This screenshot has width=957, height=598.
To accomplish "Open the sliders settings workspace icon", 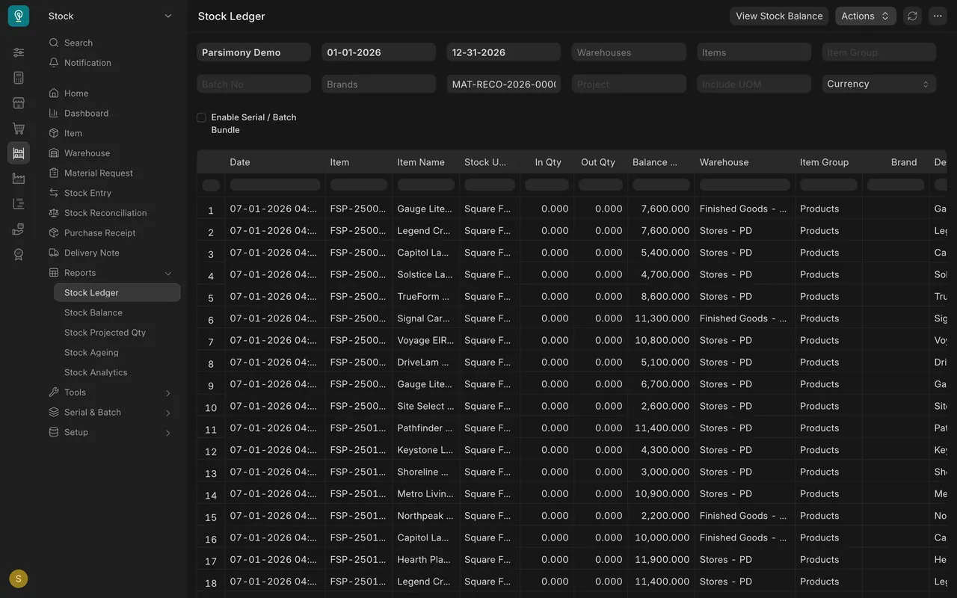I will click(19, 52).
